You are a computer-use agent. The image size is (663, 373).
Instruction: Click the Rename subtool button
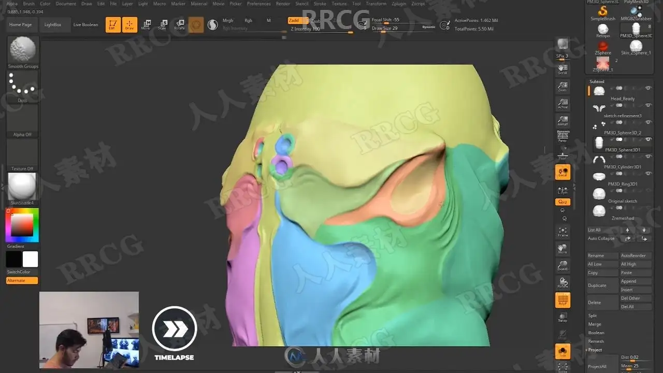[x=603, y=255]
